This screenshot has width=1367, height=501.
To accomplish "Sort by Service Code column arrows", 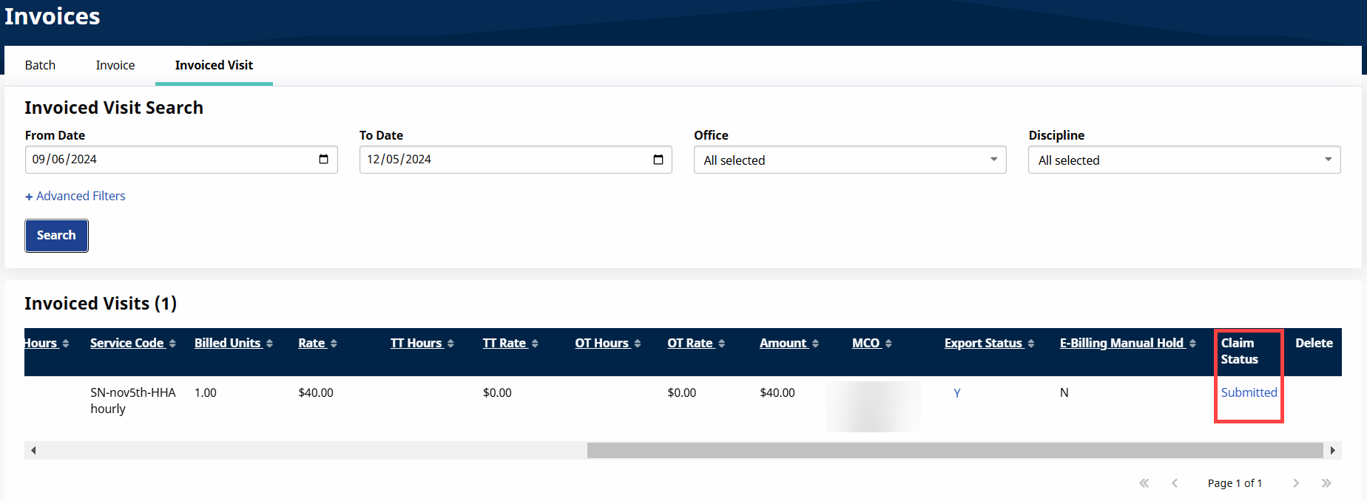I will pos(172,344).
